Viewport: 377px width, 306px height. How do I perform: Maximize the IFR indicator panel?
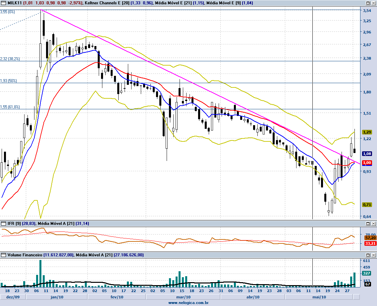(x=368, y=224)
